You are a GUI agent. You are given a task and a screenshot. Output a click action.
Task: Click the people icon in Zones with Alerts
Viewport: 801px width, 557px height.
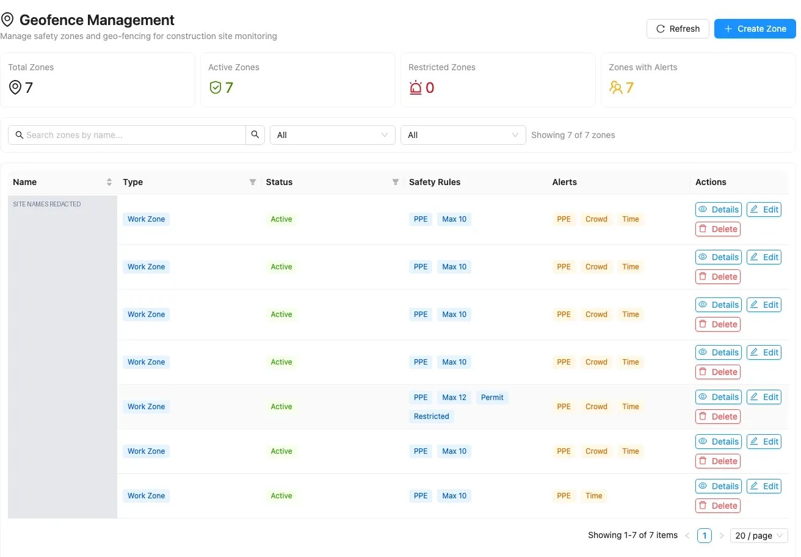(x=615, y=88)
